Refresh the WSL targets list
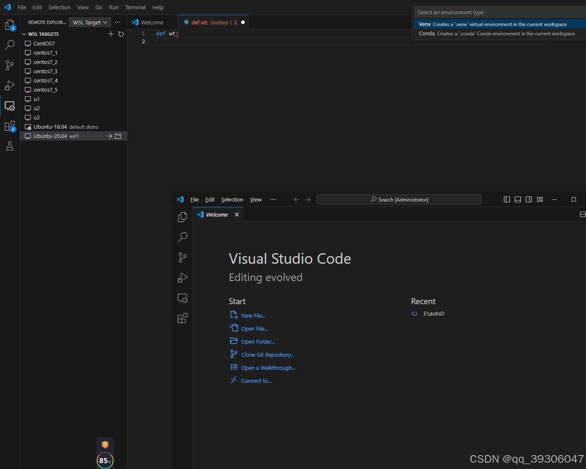This screenshot has height=469, width=586. point(121,34)
